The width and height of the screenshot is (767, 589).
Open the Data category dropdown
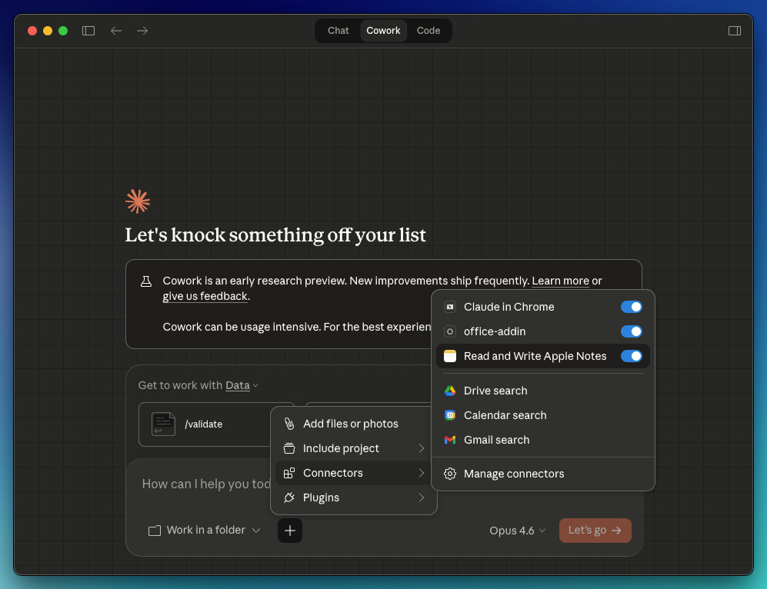point(242,385)
